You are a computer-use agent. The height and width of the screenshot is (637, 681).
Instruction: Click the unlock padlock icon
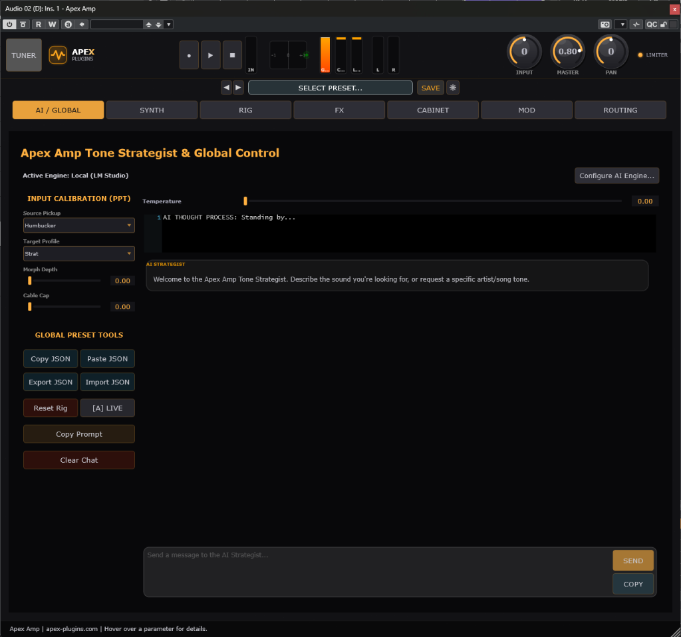click(x=664, y=25)
